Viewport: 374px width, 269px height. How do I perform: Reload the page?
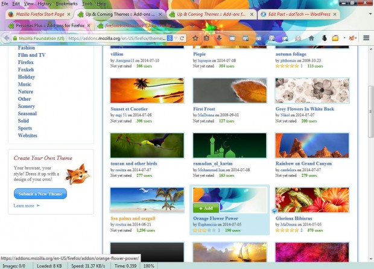tap(182, 38)
